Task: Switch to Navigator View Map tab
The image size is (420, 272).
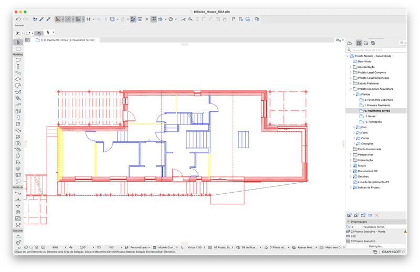Action: 359,43
